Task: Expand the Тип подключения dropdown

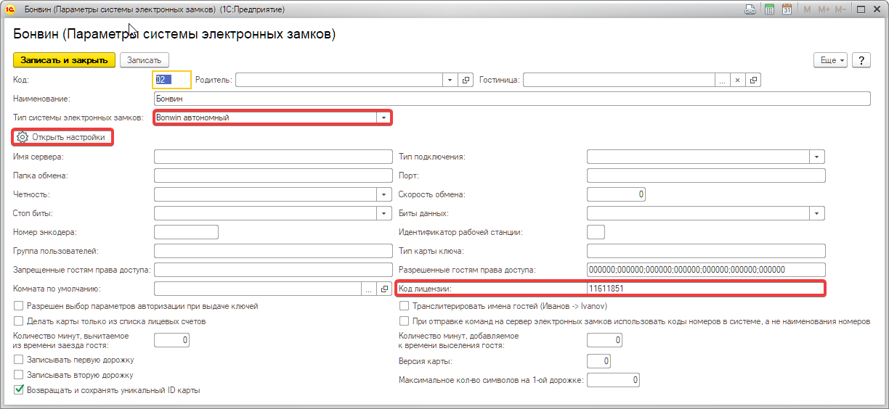Action: (818, 157)
